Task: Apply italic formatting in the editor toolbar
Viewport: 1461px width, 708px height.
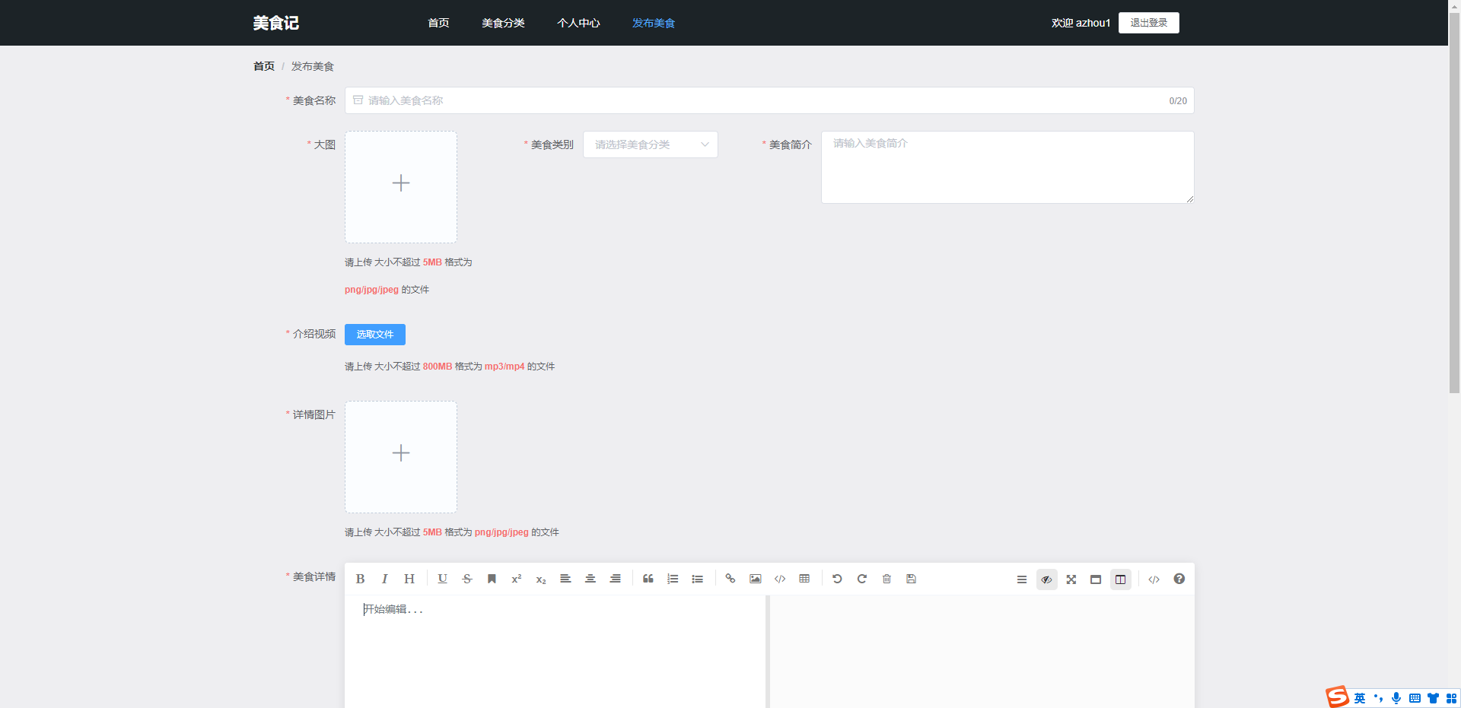Action: tap(385, 579)
